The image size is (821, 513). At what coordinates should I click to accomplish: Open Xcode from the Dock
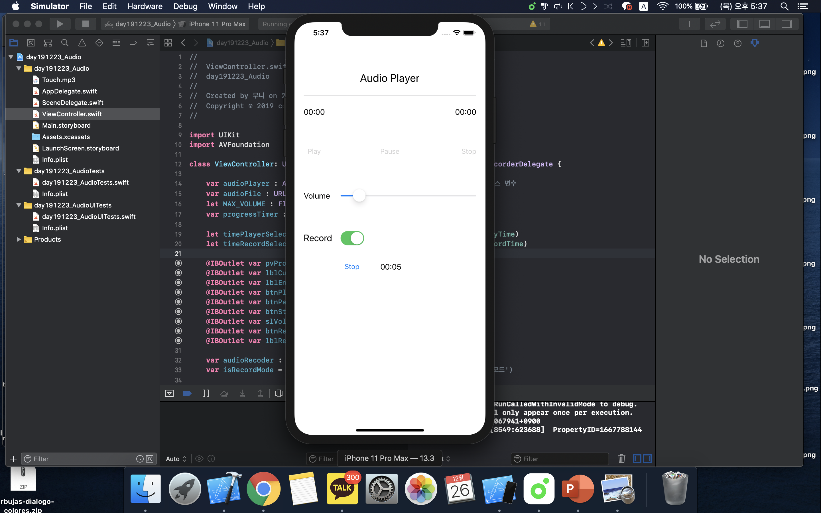coord(224,488)
